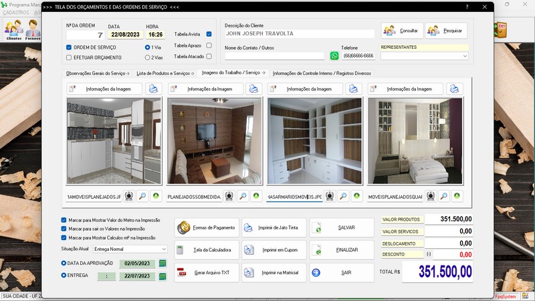Click green arrow icon next to 1AMOVEISPLANEJADOS
The width and height of the screenshot is (535, 301).
coord(156,196)
